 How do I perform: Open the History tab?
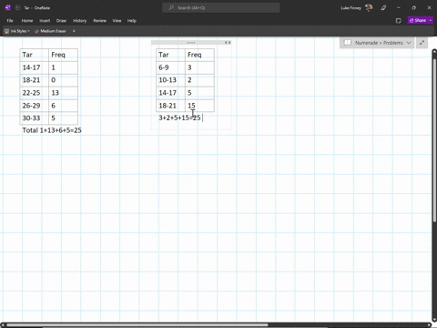(x=80, y=21)
